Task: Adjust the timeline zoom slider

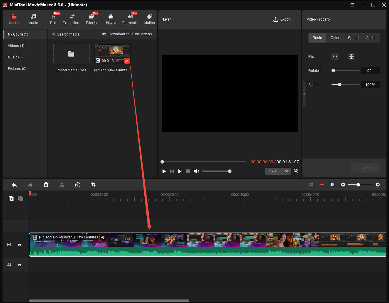Action: (x=360, y=185)
